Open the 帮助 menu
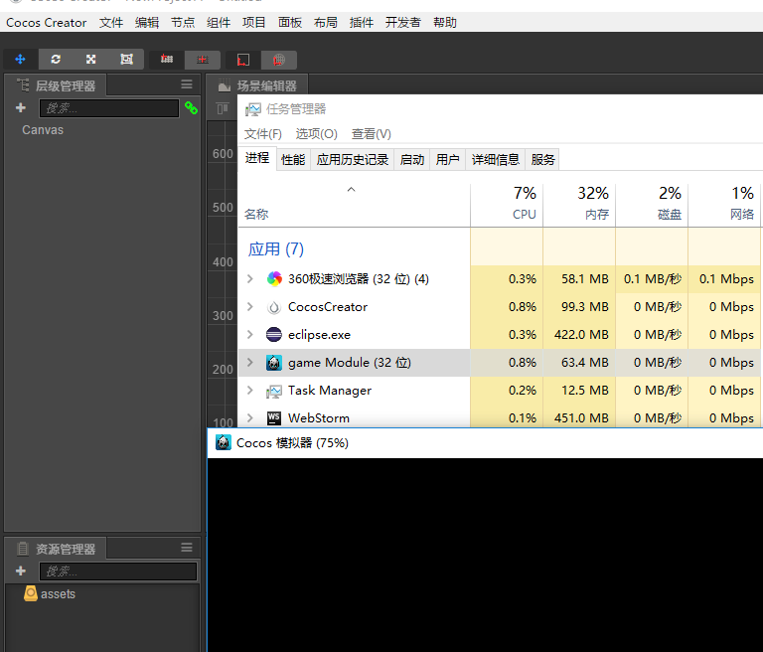This screenshot has height=652, width=763. [x=445, y=23]
